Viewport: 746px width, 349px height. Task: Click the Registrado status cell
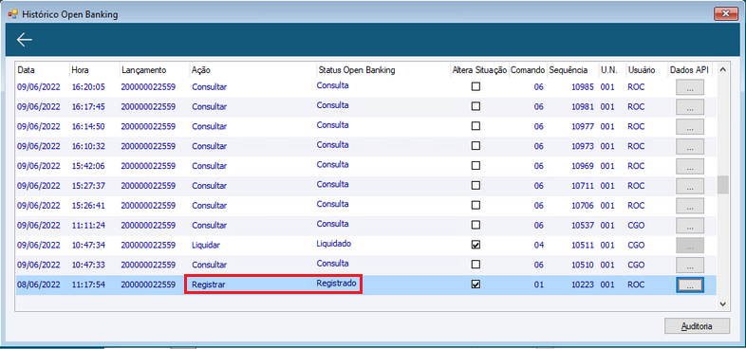[x=336, y=283]
